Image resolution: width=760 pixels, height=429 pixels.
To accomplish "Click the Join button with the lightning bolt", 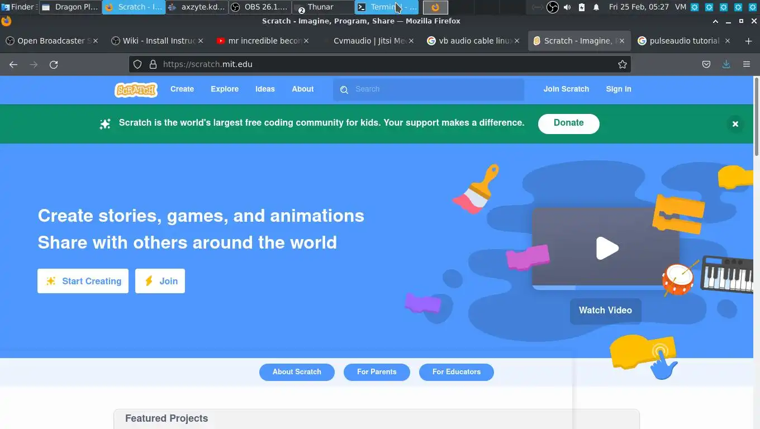I will (x=160, y=281).
